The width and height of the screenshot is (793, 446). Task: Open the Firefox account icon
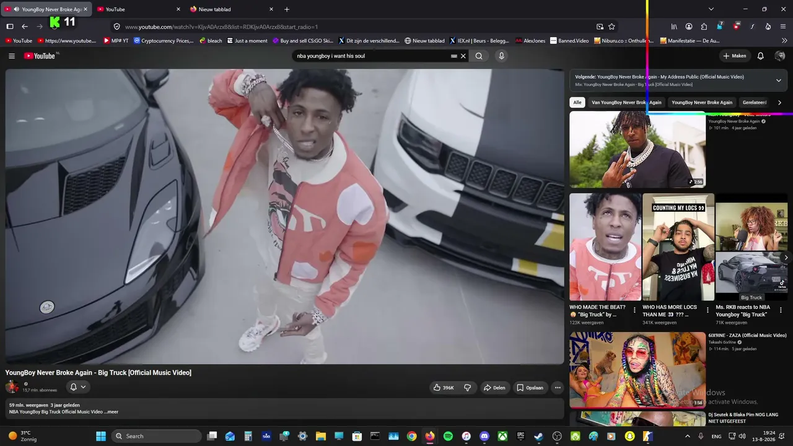[x=689, y=27]
